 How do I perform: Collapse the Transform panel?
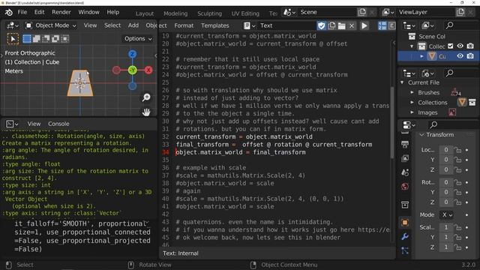click(421, 135)
